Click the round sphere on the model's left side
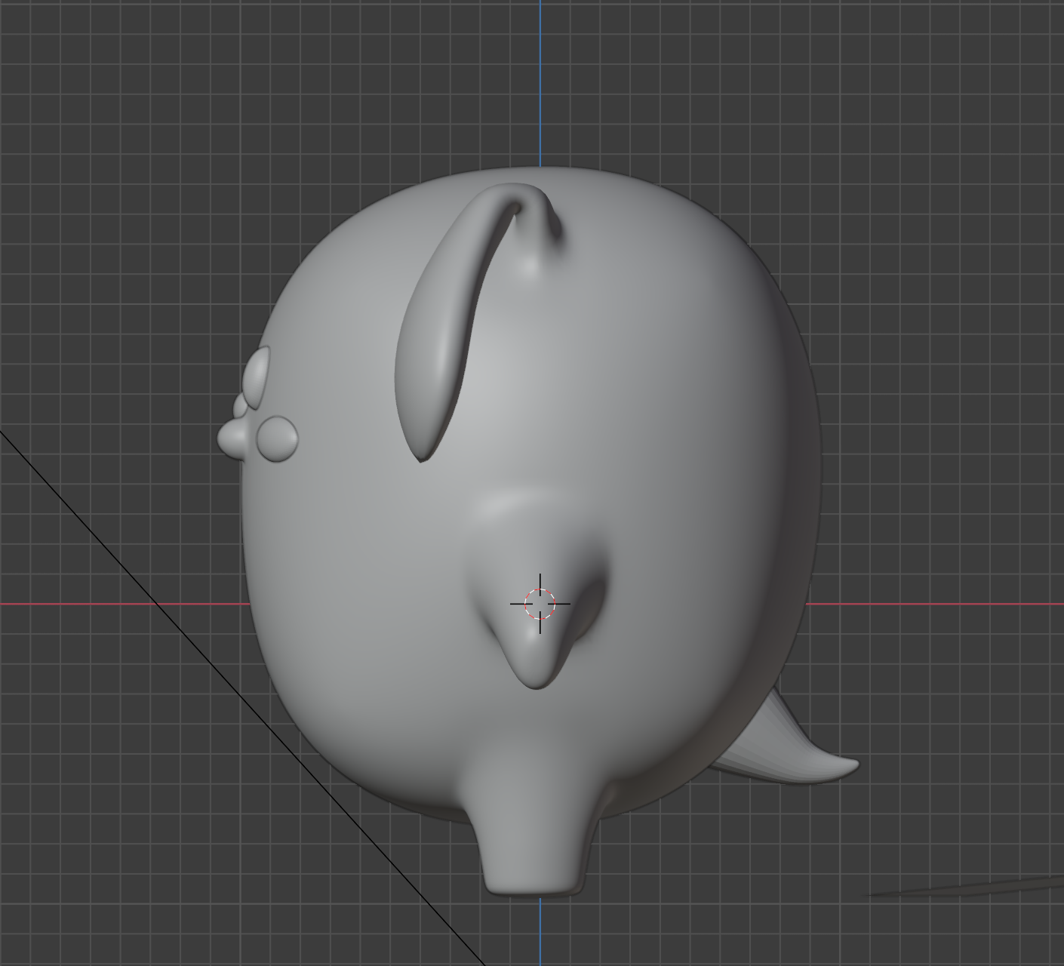The height and width of the screenshot is (966, 1064). 277,438
